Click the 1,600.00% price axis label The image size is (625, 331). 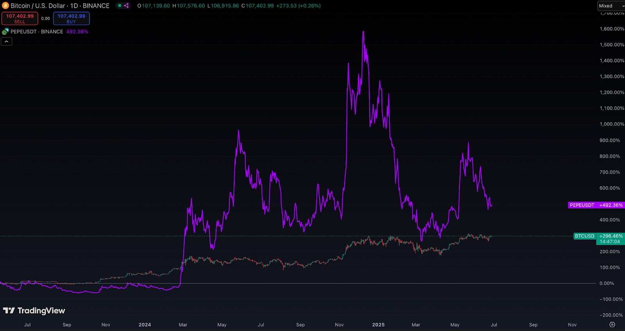(x=612, y=29)
